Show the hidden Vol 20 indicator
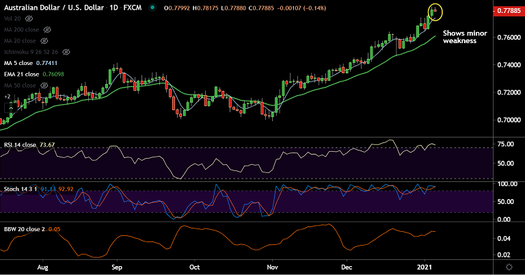525x275 pixels. pos(29,18)
